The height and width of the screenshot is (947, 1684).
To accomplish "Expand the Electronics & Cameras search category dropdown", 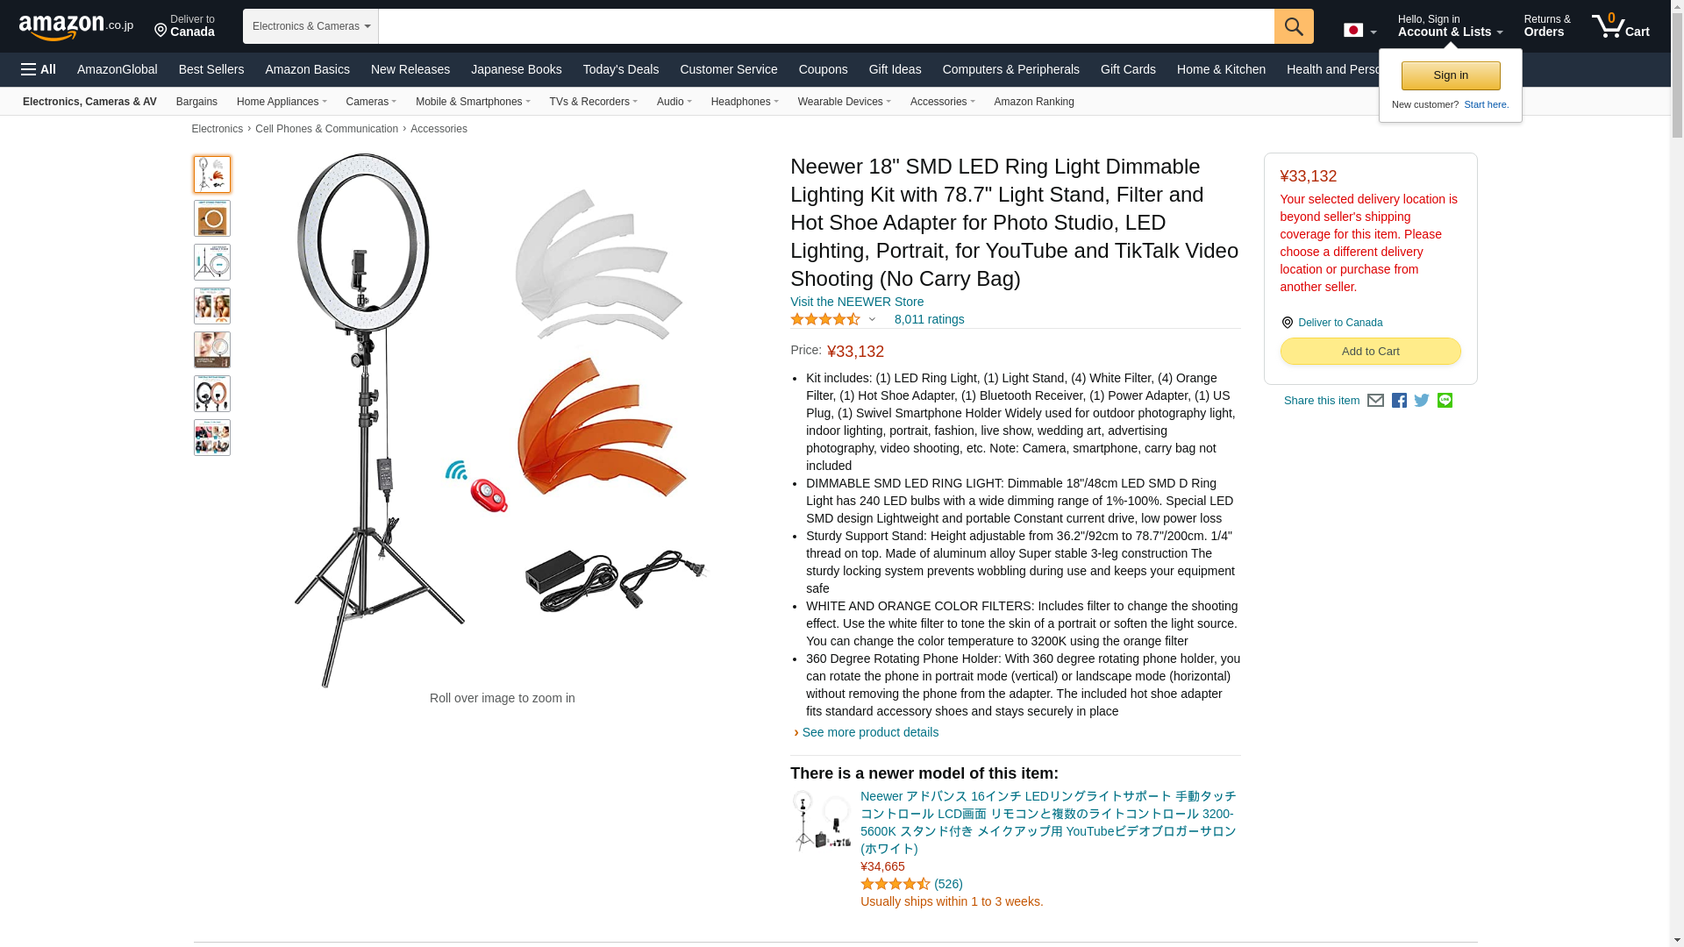I will coord(310,26).
